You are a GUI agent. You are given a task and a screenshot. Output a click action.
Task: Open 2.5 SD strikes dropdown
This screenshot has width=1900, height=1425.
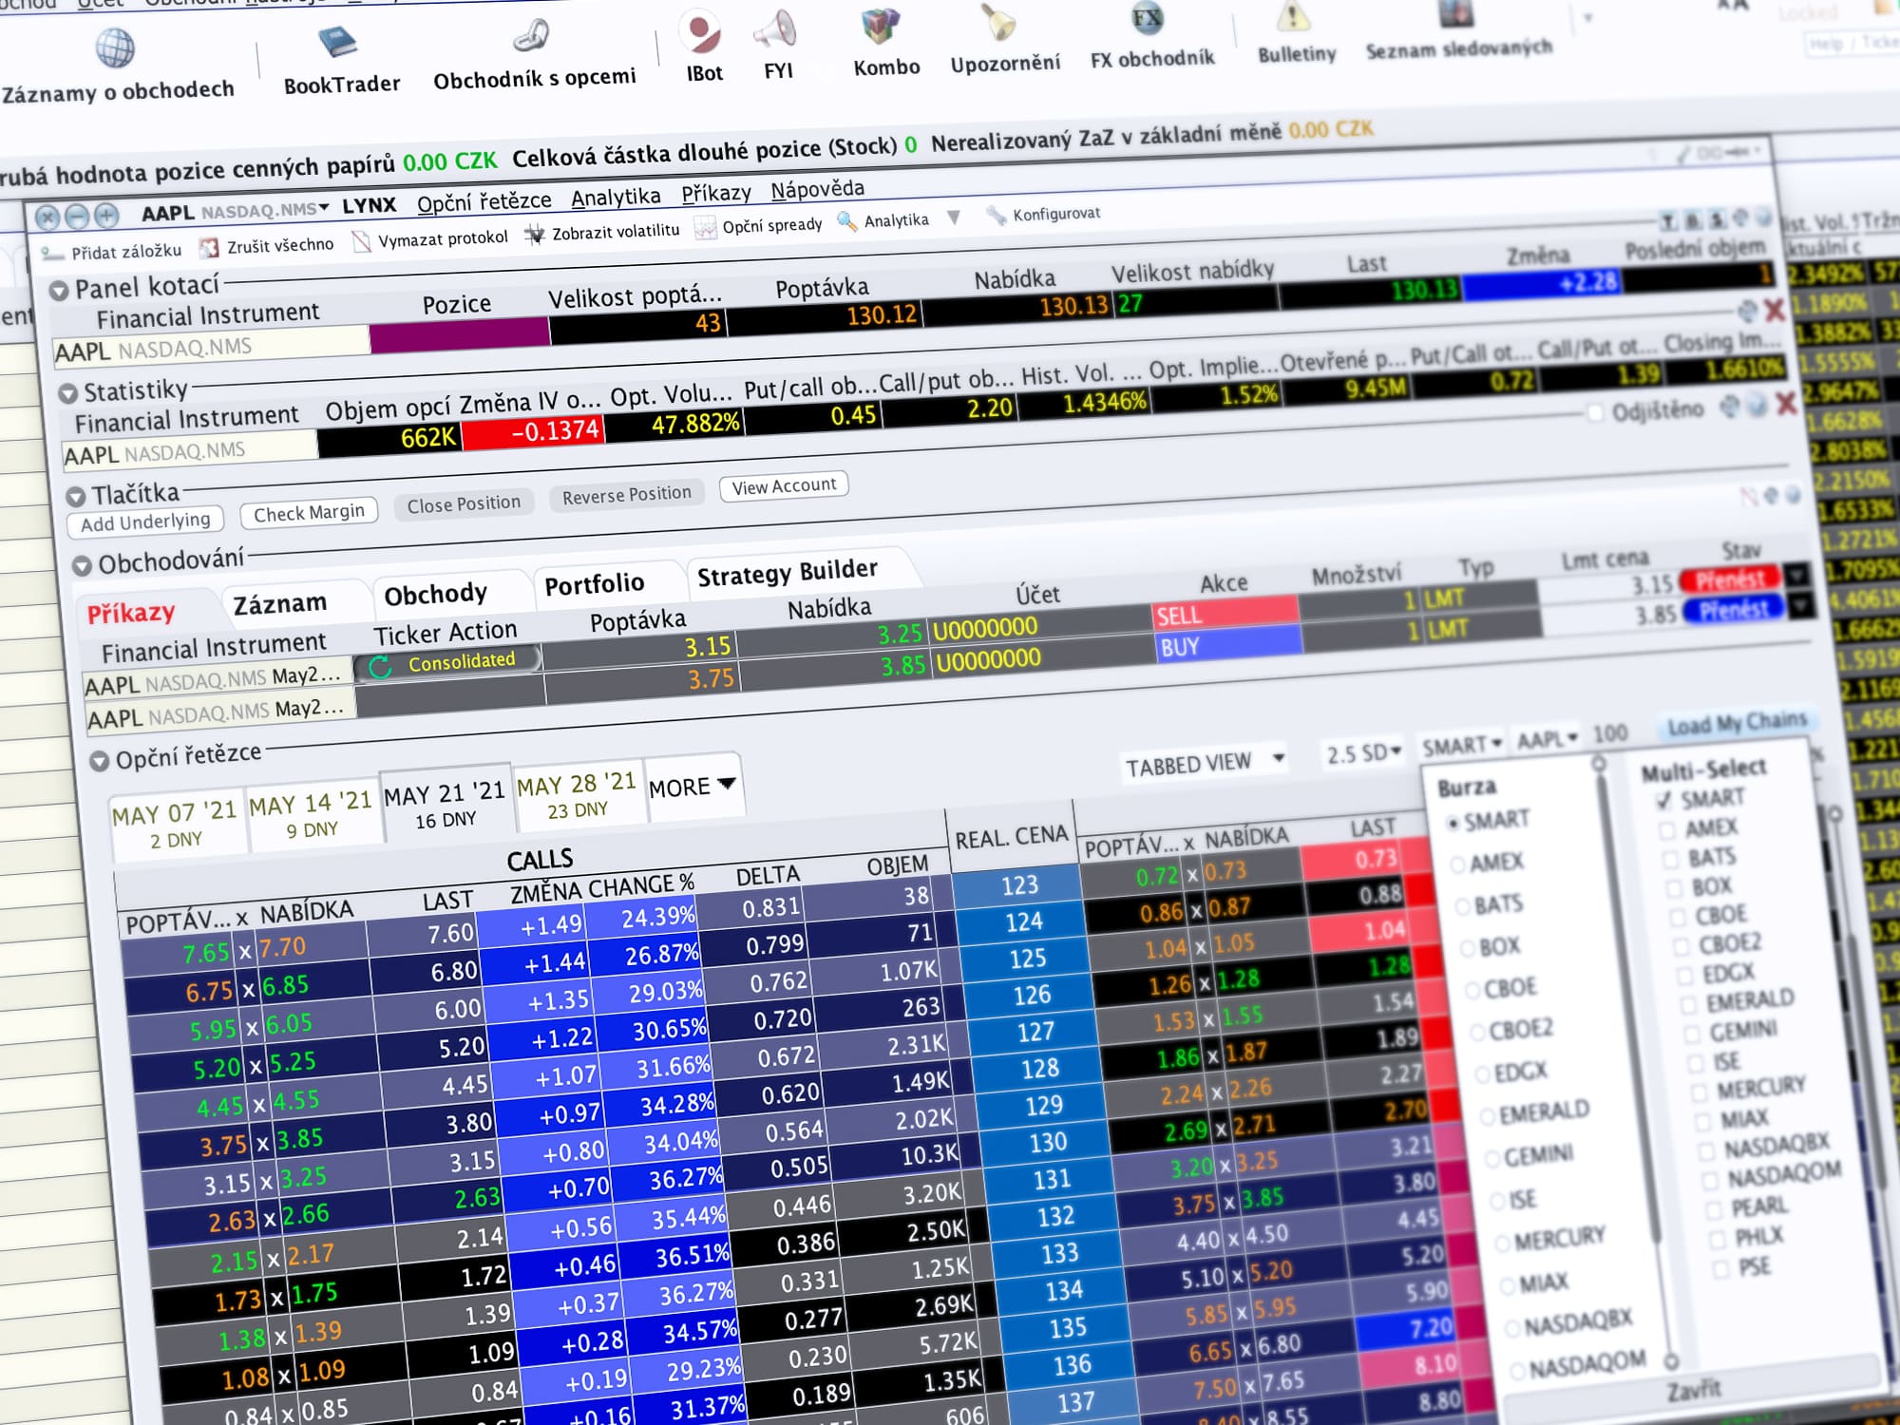1364,754
